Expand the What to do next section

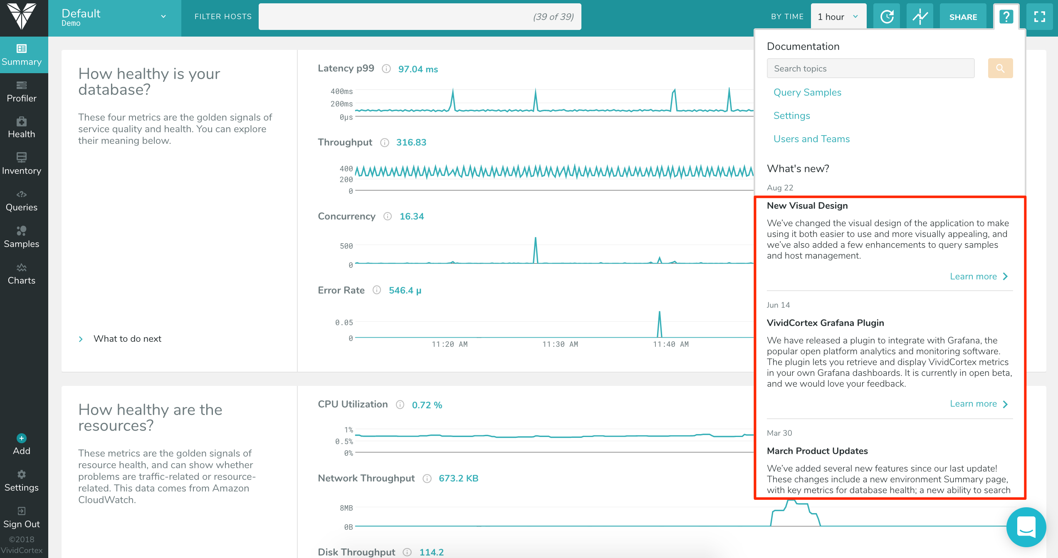[127, 339]
